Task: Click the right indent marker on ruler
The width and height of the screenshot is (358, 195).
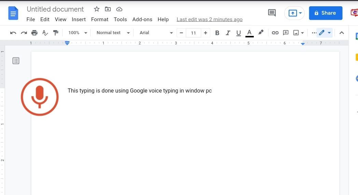Action: [x=303, y=44]
